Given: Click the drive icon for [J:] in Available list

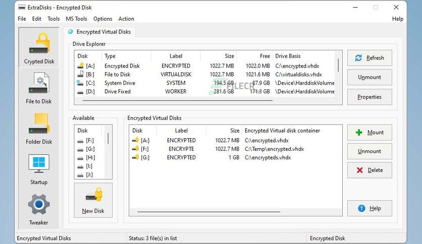Looking at the screenshot, I should coord(80,175).
